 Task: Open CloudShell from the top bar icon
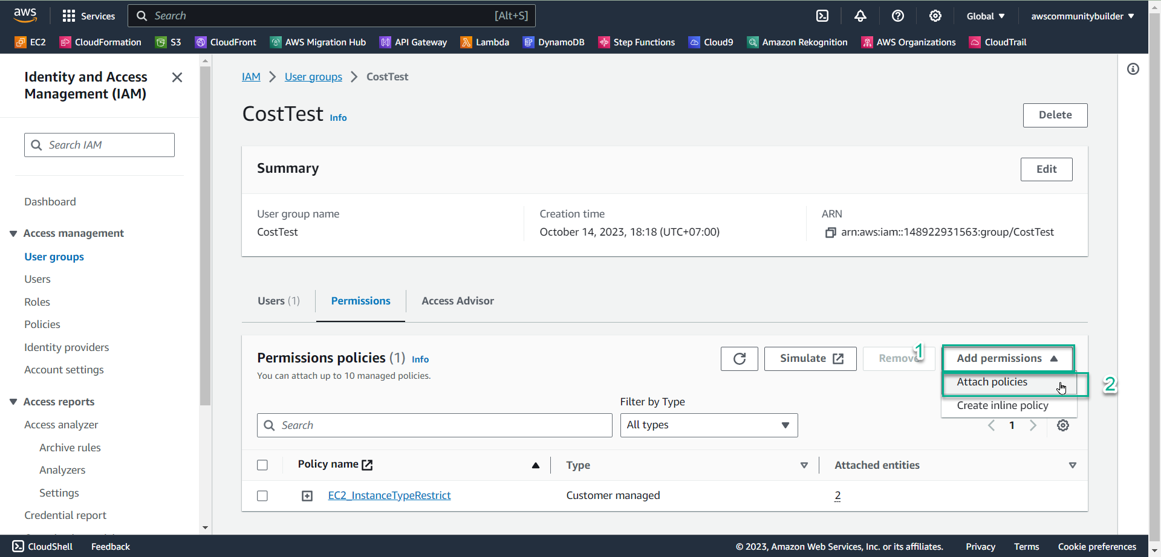(x=822, y=16)
